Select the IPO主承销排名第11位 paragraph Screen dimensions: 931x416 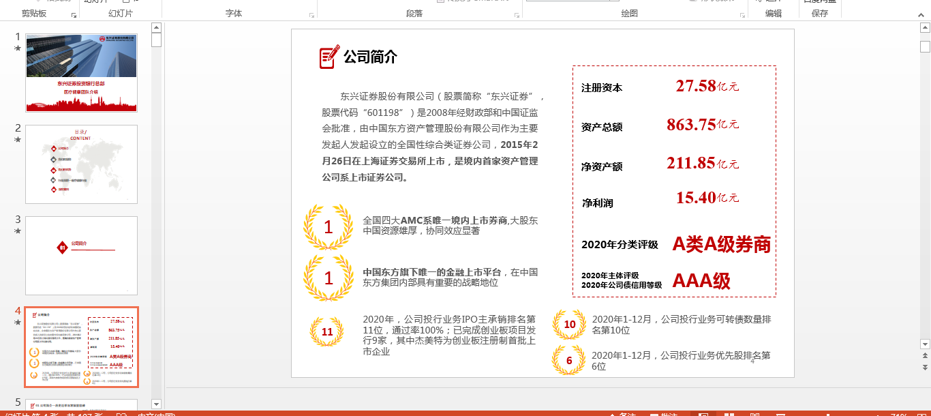(450, 335)
